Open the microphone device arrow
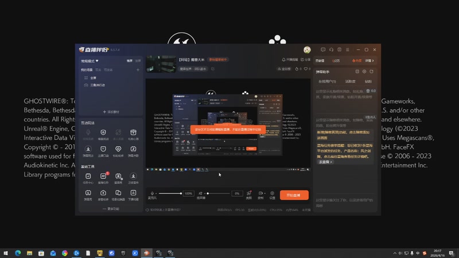 pyautogui.click(x=155, y=194)
